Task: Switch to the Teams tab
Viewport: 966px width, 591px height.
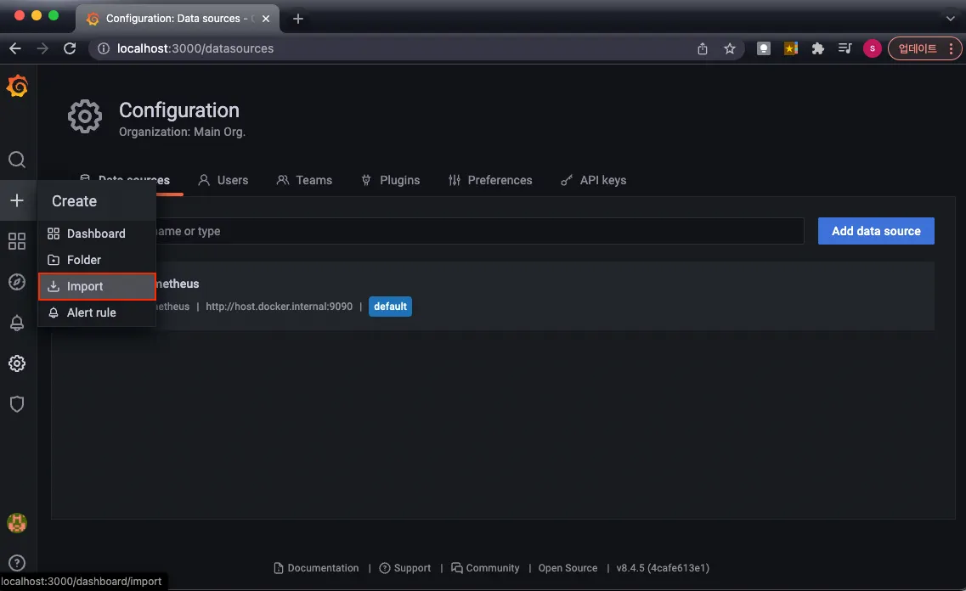Action: pyautogui.click(x=304, y=180)
